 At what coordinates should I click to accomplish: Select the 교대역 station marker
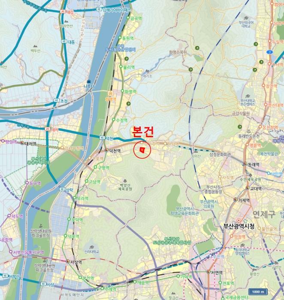tap(248, 188)
